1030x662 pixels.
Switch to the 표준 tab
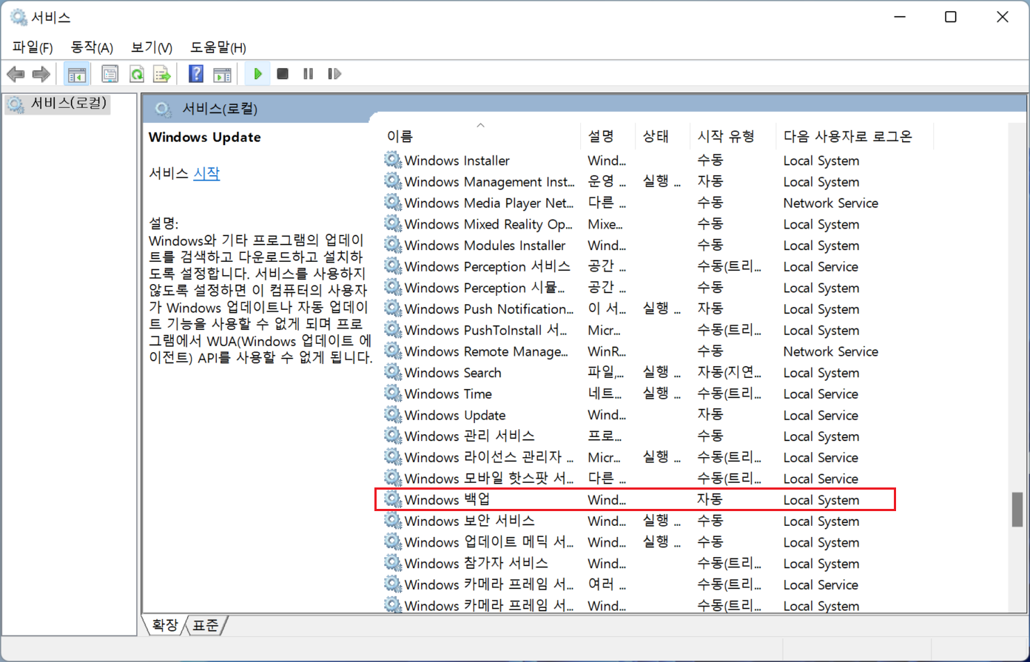205,626
